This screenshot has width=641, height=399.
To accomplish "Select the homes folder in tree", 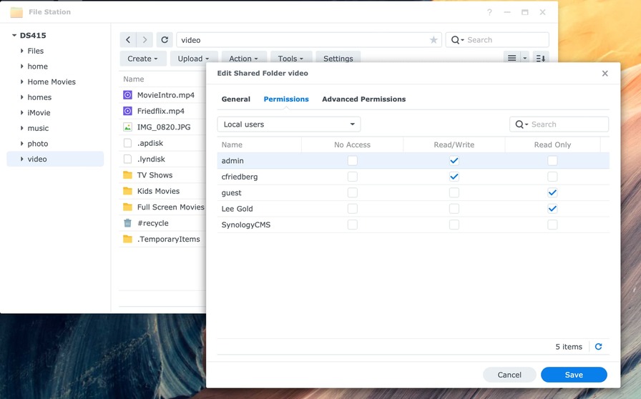I will (x=39, y=97).
